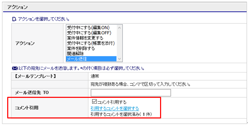Click メール送信先 TO label
The width and height of the screenshot is (248, 126).
pos(32,93)
